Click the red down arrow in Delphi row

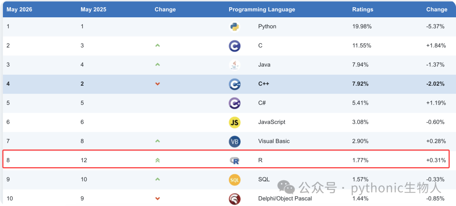pos(157,199)
